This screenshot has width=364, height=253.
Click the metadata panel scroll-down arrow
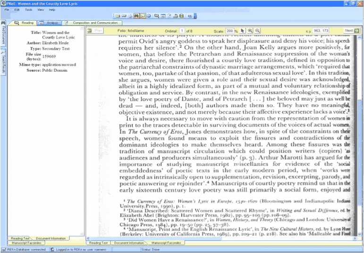[82, 234]
